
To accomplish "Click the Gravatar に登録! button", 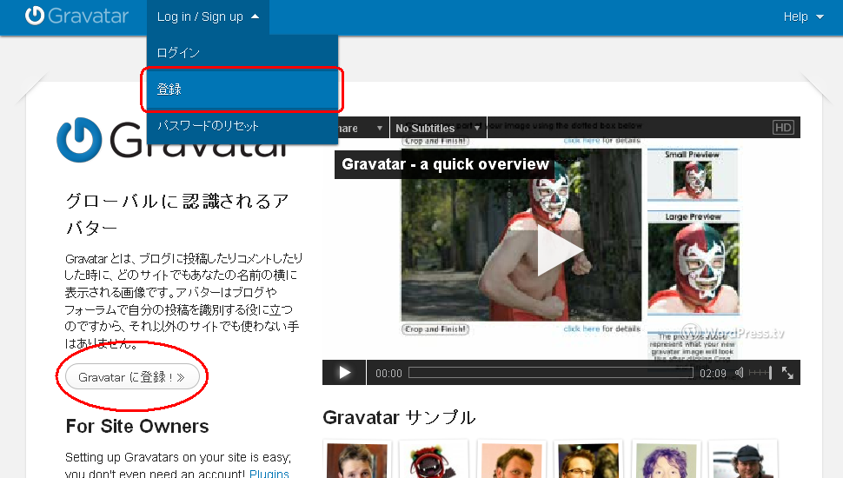I will [132, 377].
